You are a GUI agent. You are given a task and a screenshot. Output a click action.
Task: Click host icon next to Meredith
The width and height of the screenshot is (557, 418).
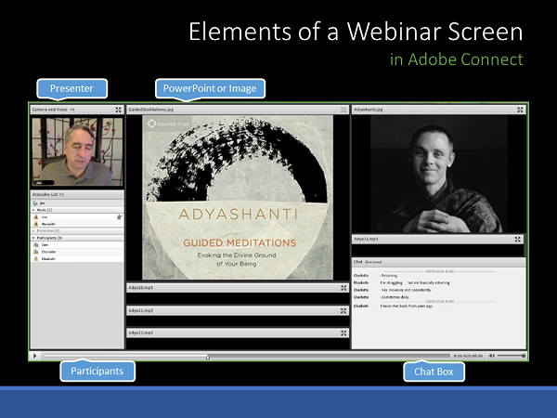tap(36, 224)
